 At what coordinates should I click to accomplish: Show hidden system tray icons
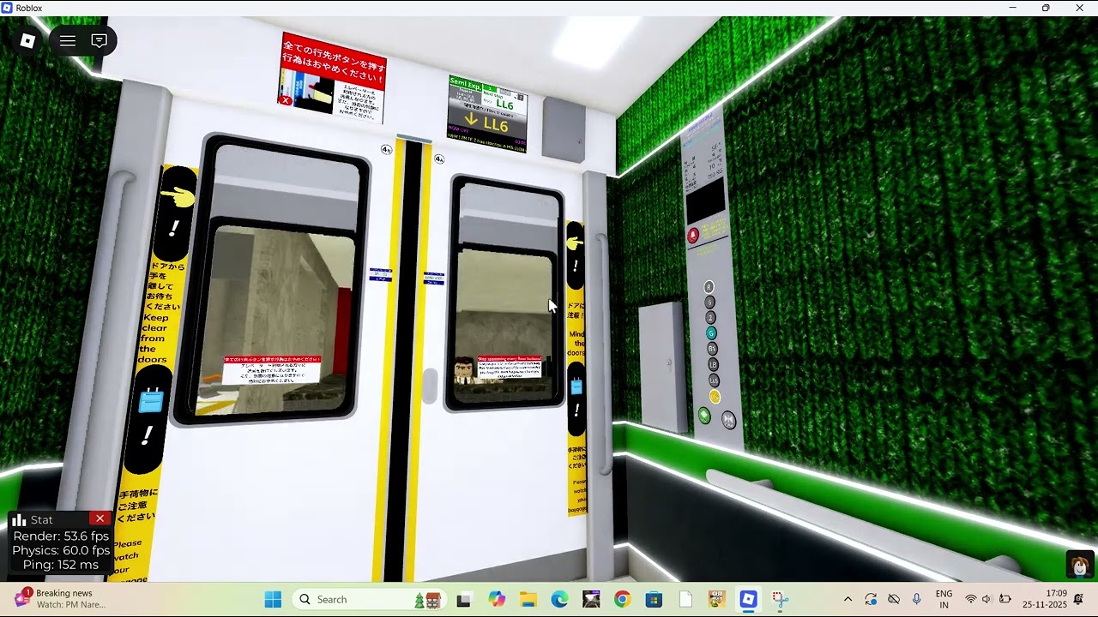click(x=848, y=599)
